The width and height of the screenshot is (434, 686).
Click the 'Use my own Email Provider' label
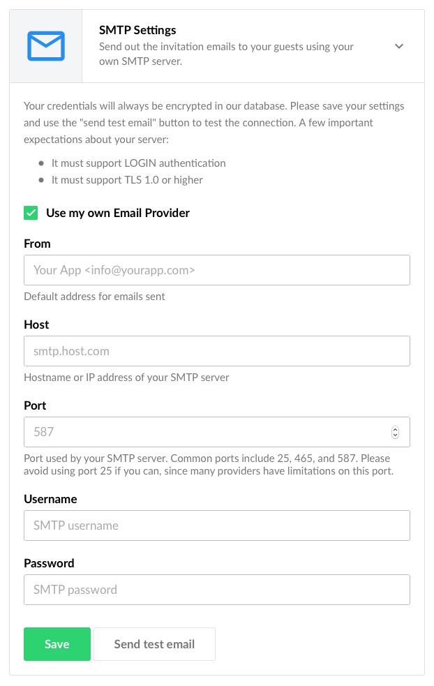point(118,213)
